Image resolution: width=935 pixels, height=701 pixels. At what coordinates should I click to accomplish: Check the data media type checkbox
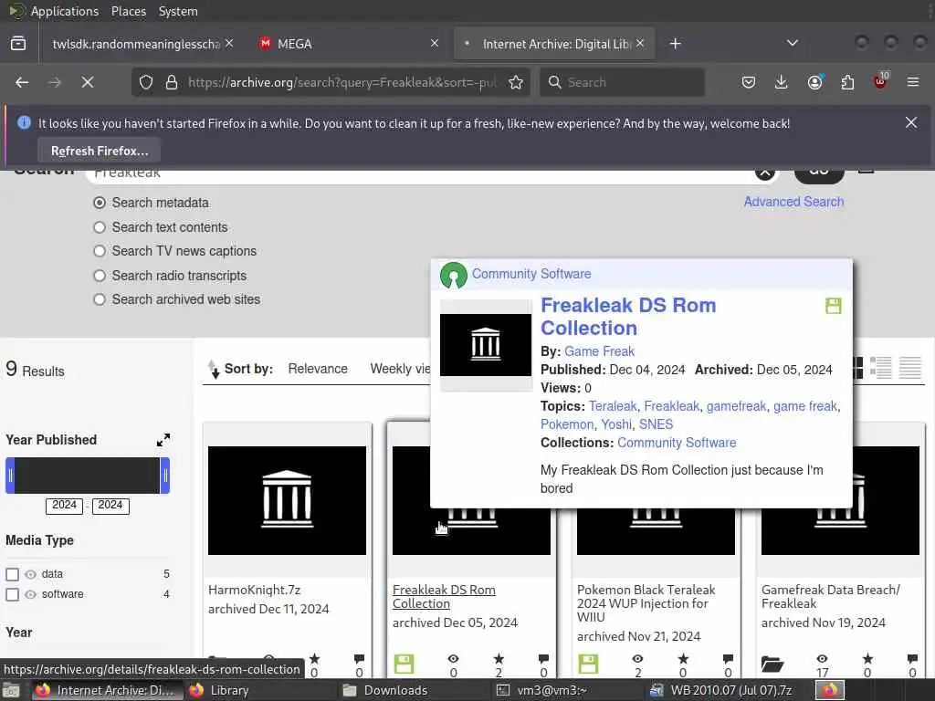[12, 574]
